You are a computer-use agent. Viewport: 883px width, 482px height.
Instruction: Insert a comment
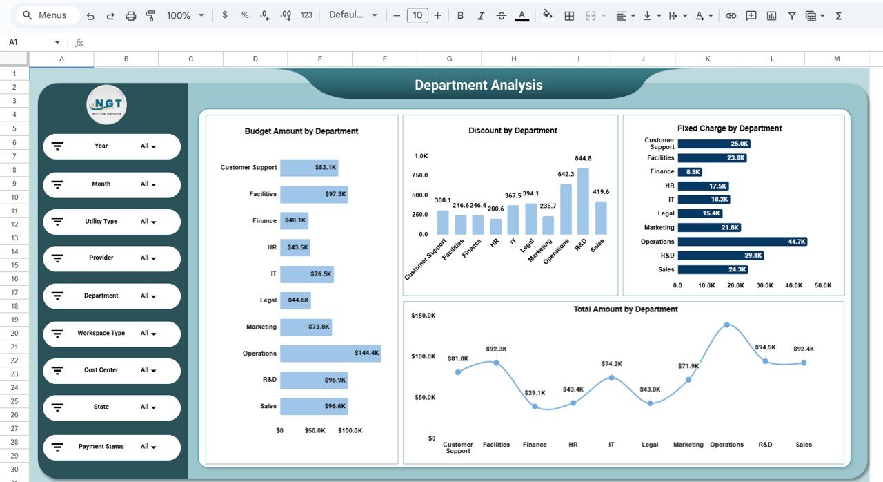pyautogui.click(x=751, y=15)
